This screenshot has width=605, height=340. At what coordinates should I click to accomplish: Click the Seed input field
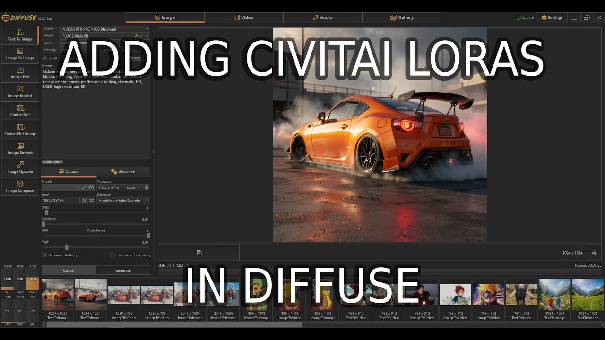click(60, 200)
